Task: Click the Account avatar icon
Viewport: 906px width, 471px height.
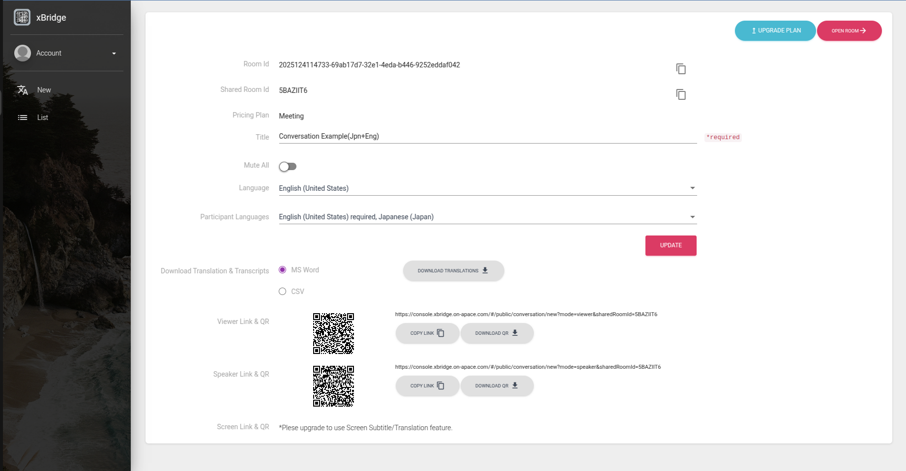Action: coord(23,53)
